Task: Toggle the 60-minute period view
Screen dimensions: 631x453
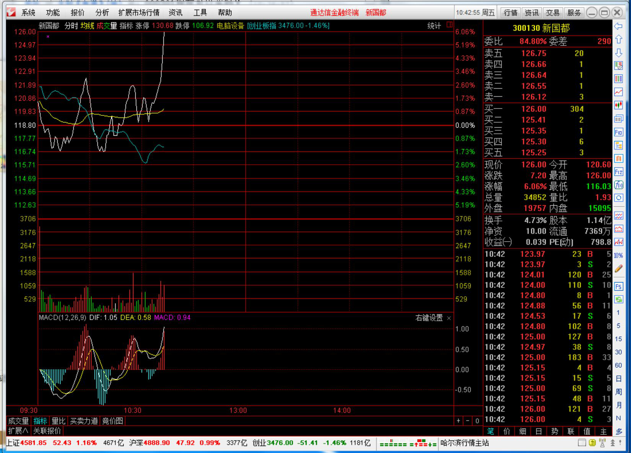Action: tap(618, 365)
